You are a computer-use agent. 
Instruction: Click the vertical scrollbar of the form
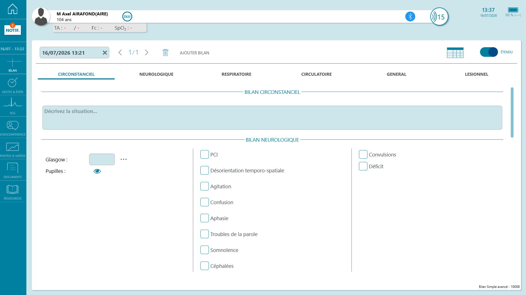512,113
